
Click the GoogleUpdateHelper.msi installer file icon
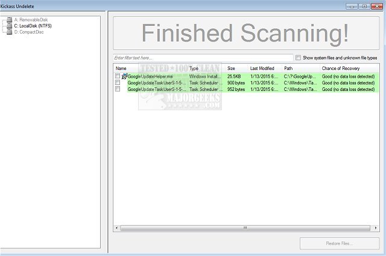point(124,76)
